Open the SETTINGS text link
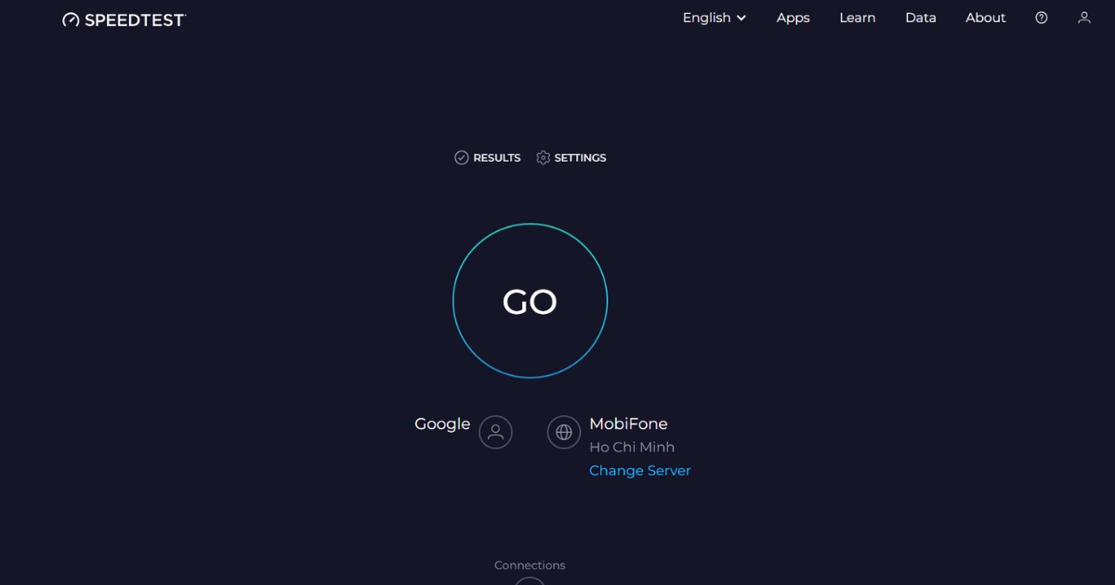 coord(580,158)
